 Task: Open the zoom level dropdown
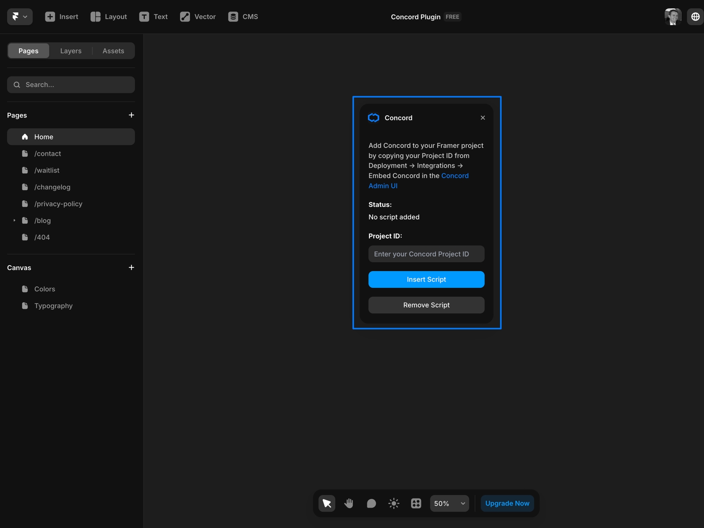point(449,503)
